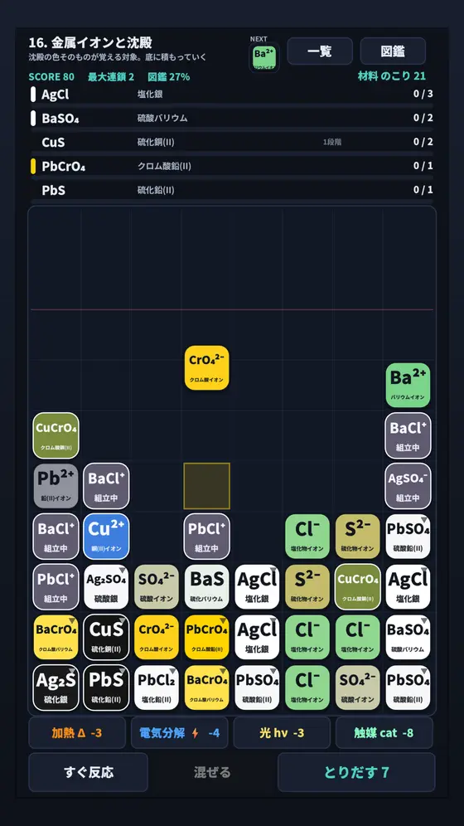Screen dimensions: 464x826
Task: Tap the Ag₂SO₄ silver sulfate tile
Action: [x=106, y=587]
